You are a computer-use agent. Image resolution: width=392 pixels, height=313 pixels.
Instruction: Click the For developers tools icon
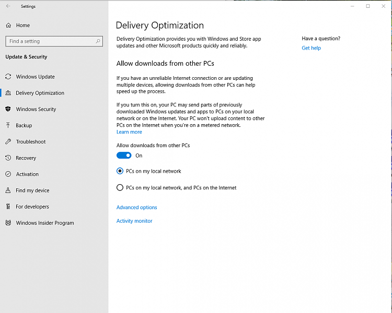pos(8,207)
